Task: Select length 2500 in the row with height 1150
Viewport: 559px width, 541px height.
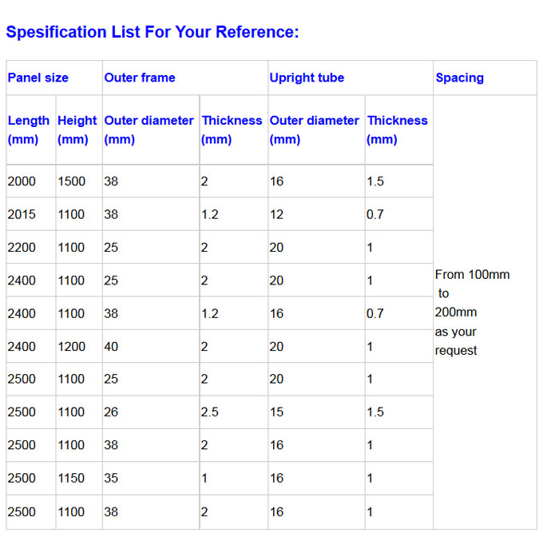Action: [x=22, y=478]
